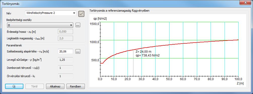253x94 pixels.
Task: Click the Z= 24,00 m marker label on chart
Action: click(143, 52)
